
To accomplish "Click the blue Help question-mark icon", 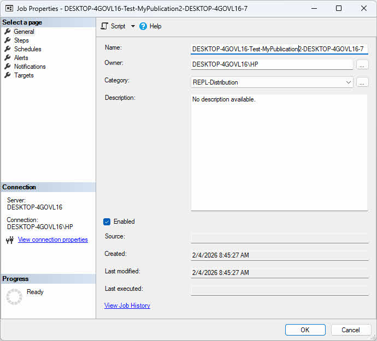I will point(143,26).
